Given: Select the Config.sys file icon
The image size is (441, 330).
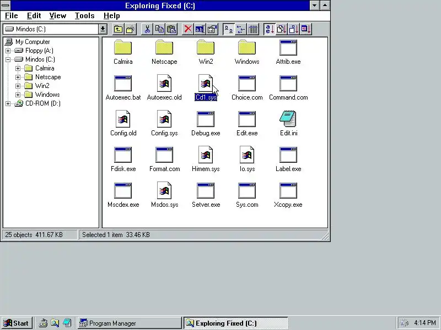Looking at the screenshot, I should tap(164, 119).
